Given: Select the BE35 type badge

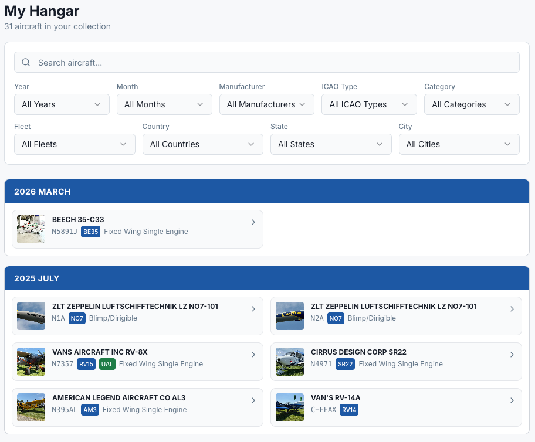Looking at the screenshot, I should 90,232.
